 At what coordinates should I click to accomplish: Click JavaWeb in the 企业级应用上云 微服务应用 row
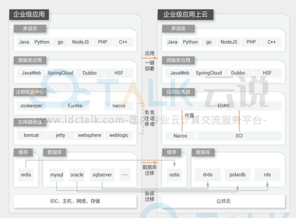click(180, 73)
